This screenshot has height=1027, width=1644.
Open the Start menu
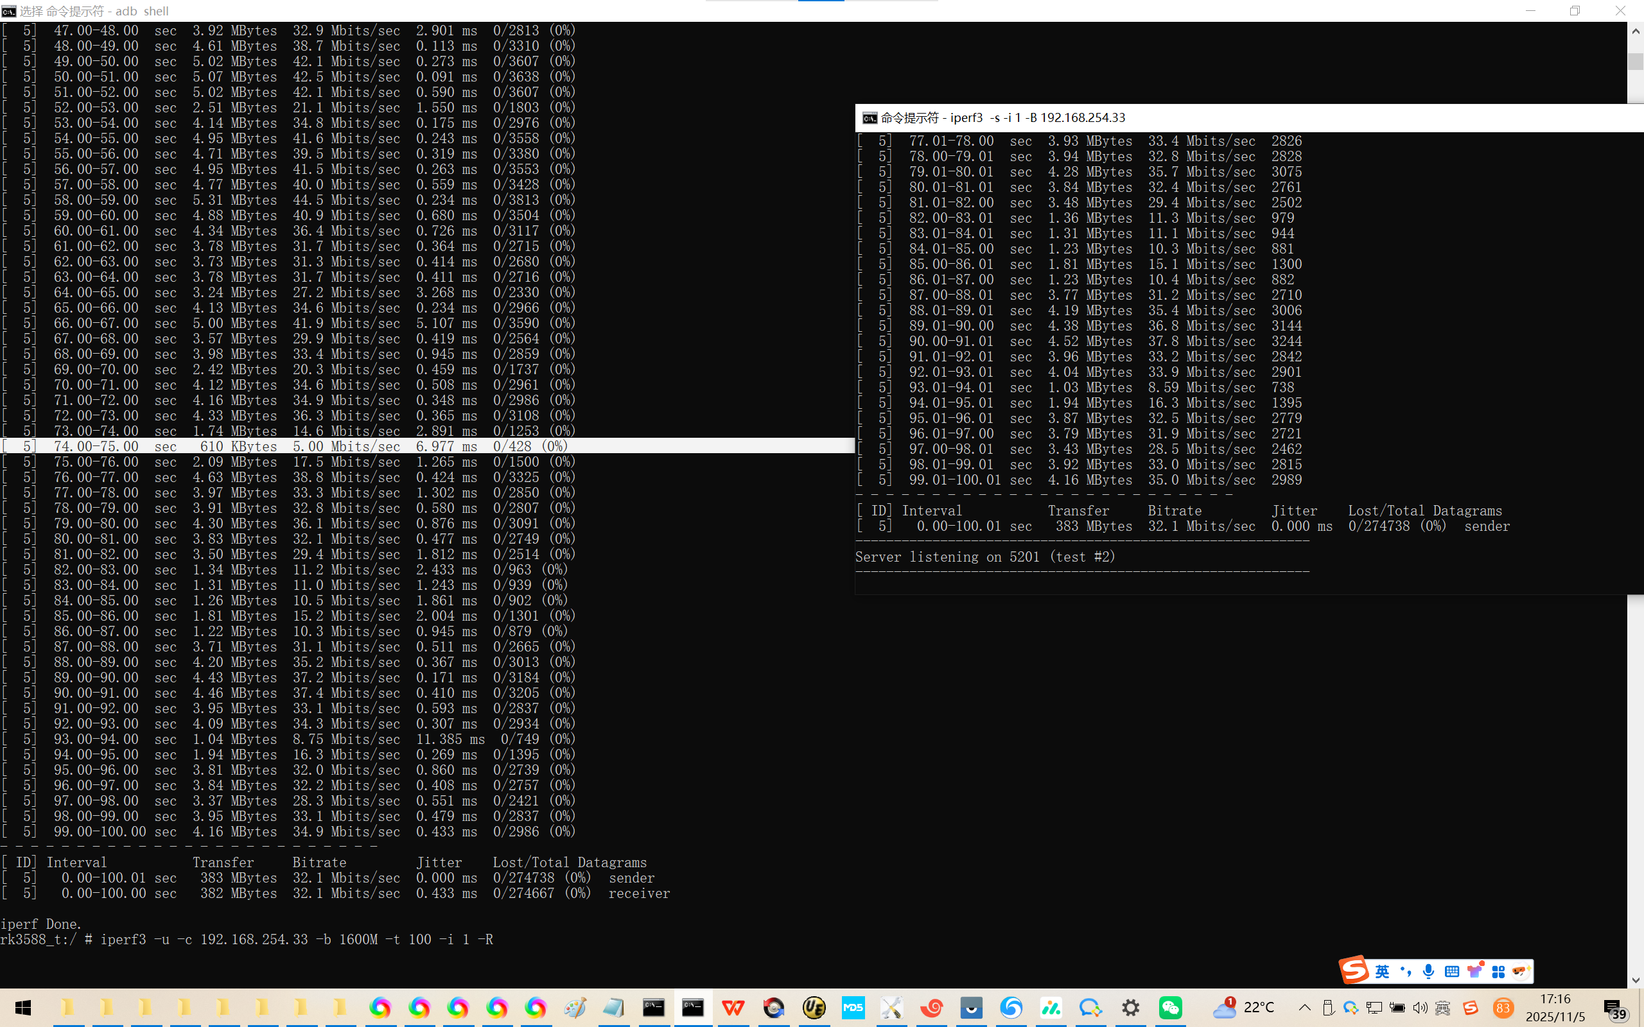[23, 1007]
